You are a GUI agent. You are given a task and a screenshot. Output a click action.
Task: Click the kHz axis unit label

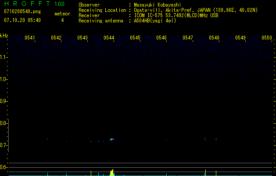[4, 36]
